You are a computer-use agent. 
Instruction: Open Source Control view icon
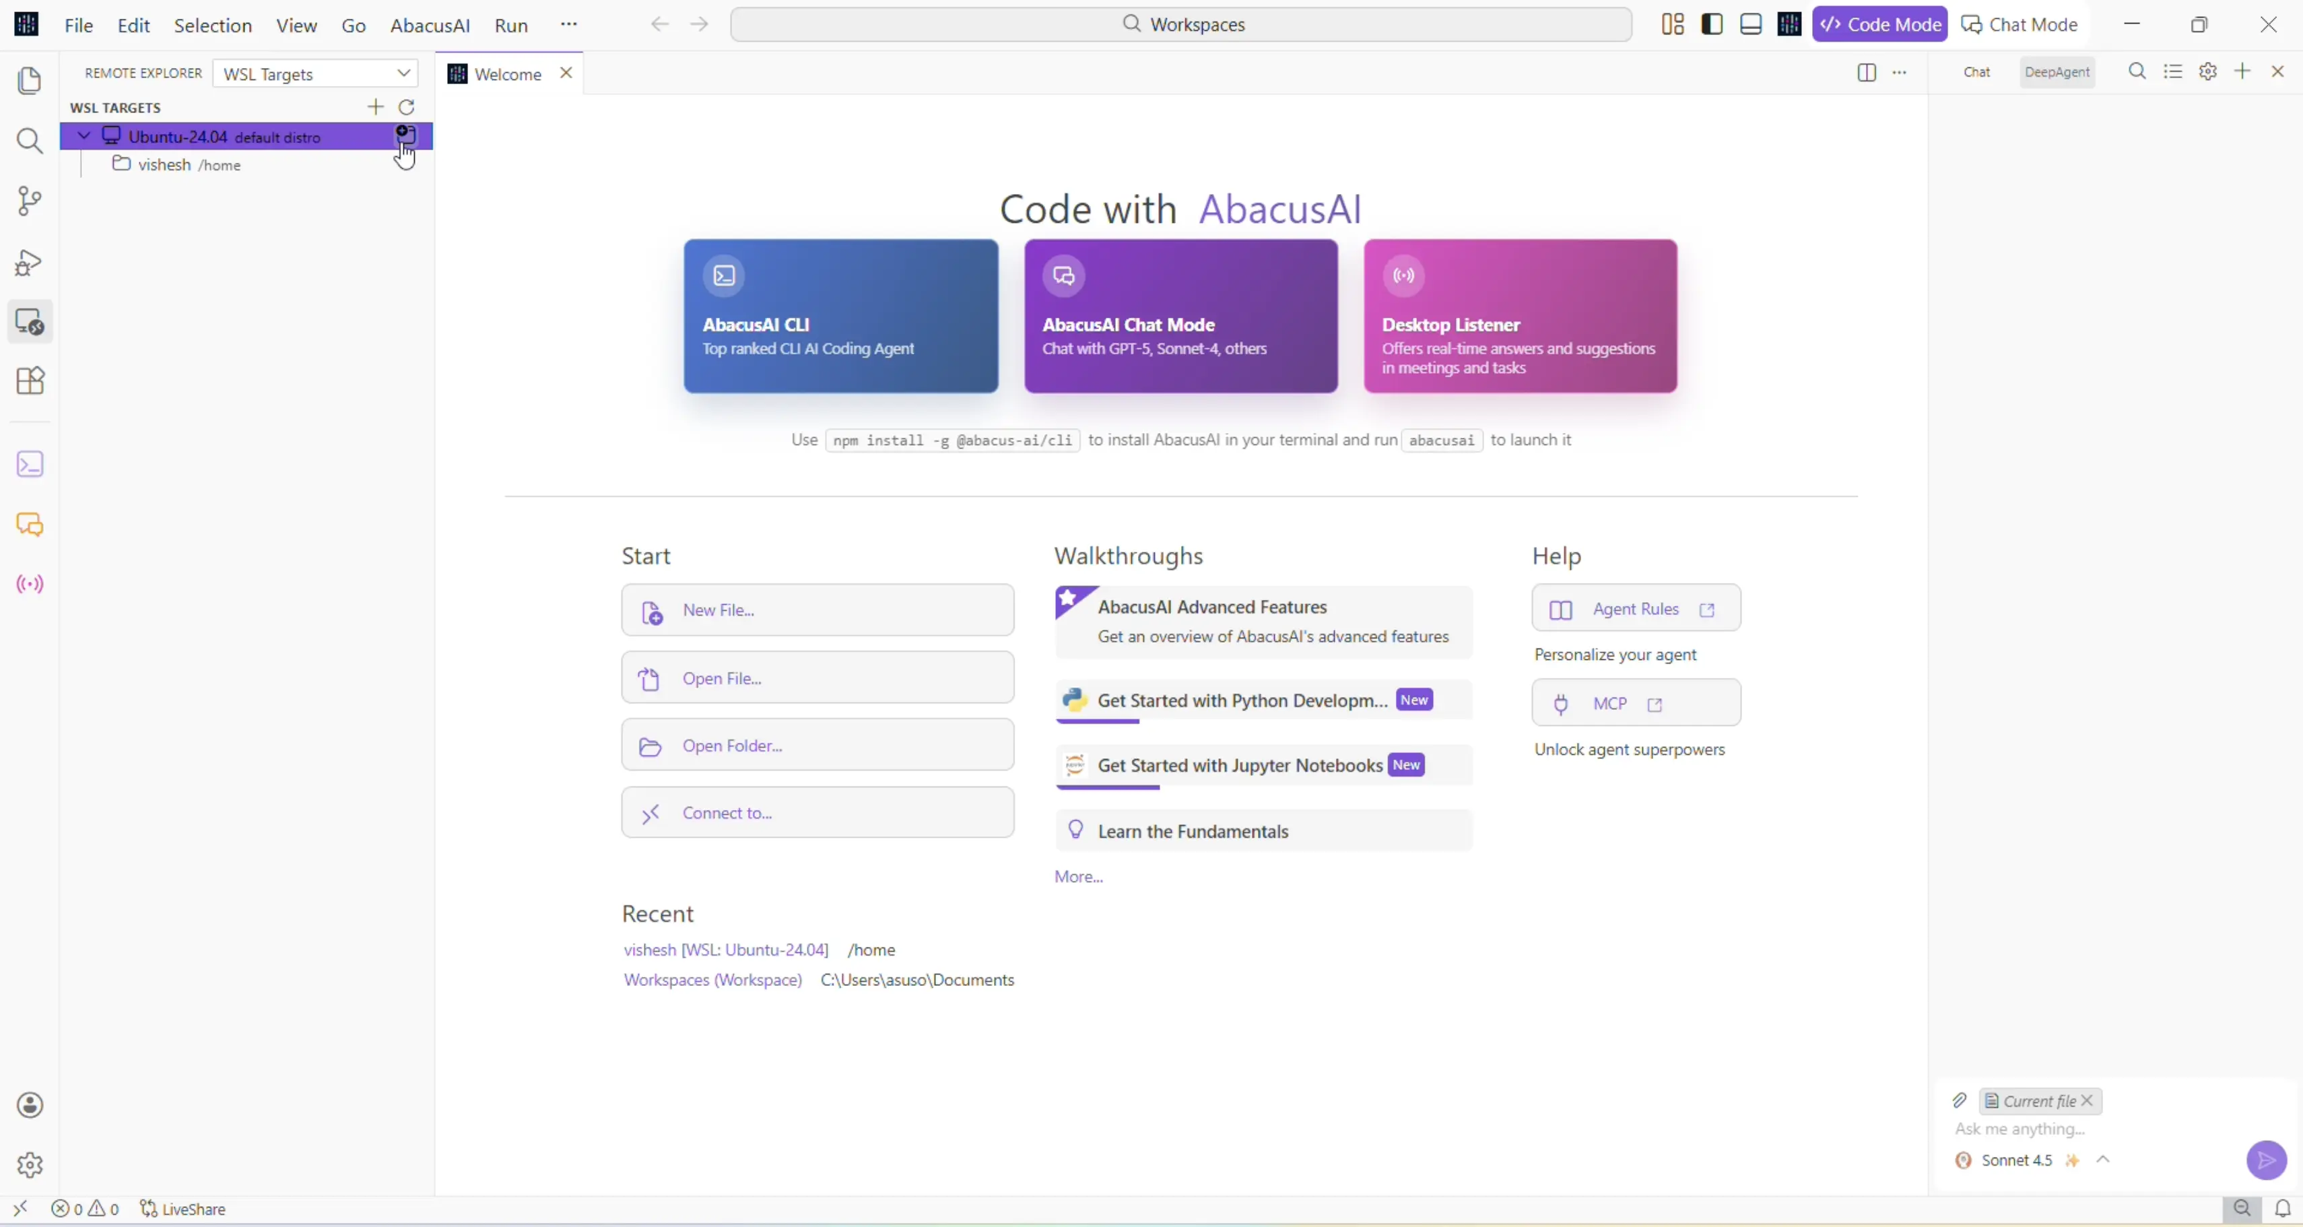pos(30,200)
